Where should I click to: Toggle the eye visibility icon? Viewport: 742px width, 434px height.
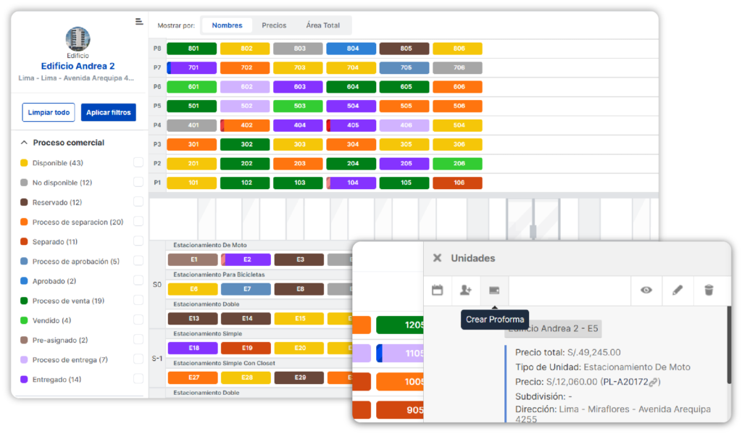click(646, 290)
